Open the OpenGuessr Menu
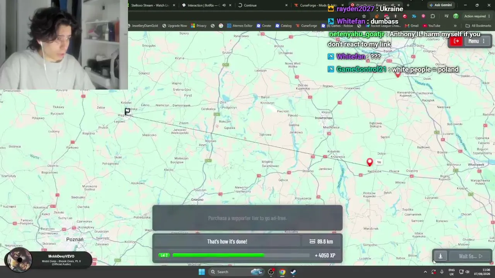Image resolution: width=495 pixels, height=278 pixels. (x=477, y=41)
